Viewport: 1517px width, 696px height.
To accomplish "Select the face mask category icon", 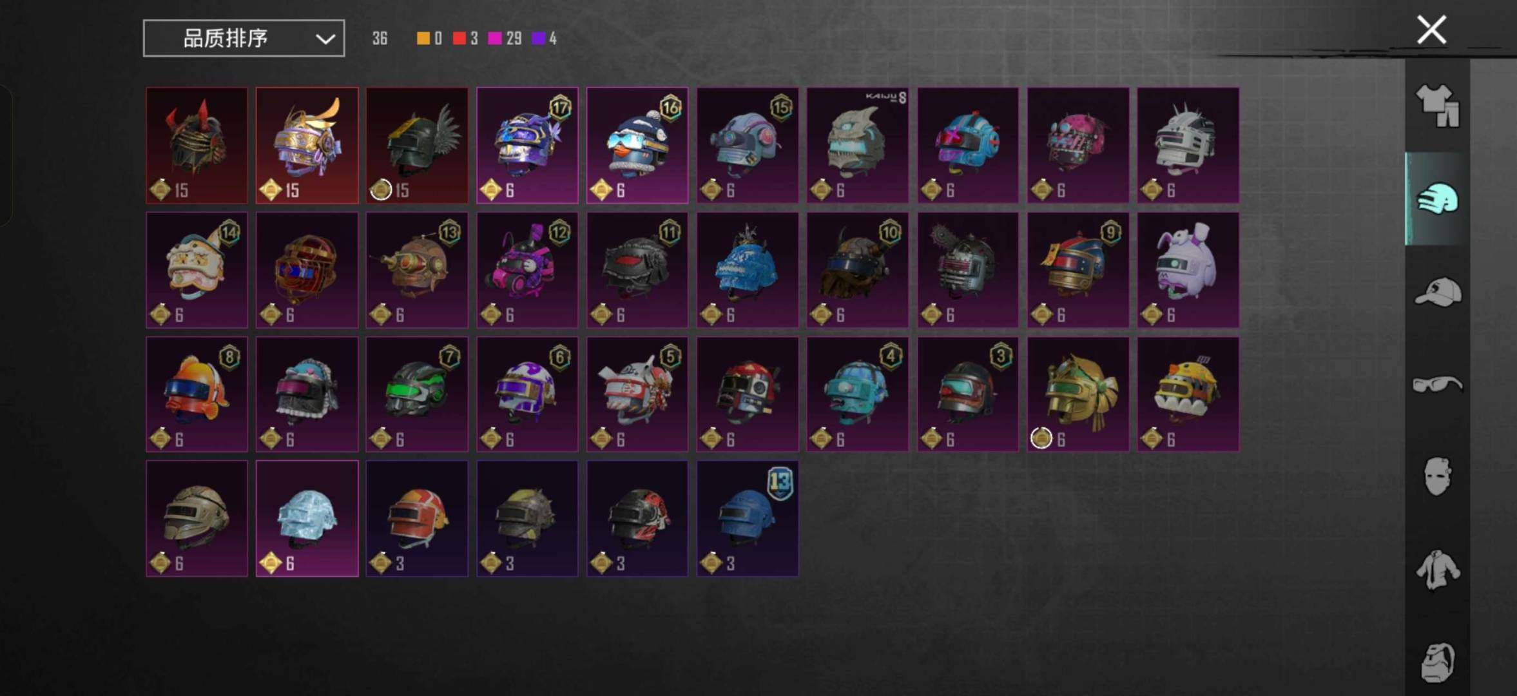I will (x=1437, y=477).
